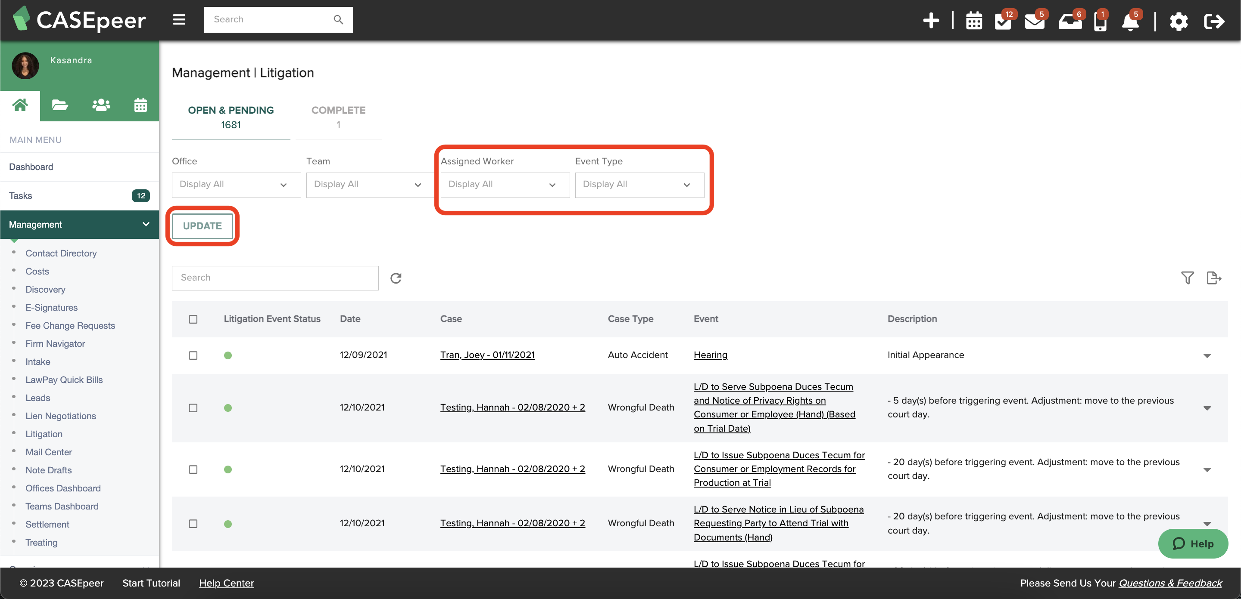Screen dimensions: 1241x599
Task: Sort by the Case Type column header
Action: click(x=630, y=318)
